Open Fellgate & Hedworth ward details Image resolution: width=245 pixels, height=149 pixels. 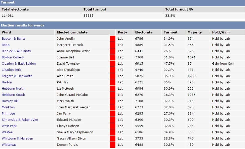pos(17,76)
